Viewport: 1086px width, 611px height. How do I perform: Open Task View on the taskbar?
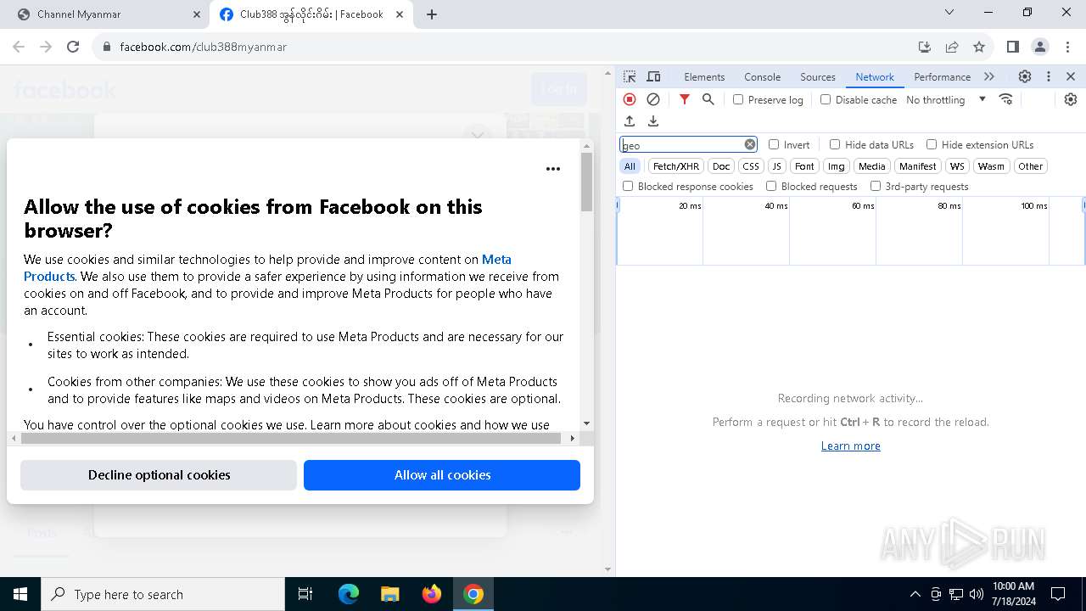(305, 594)
